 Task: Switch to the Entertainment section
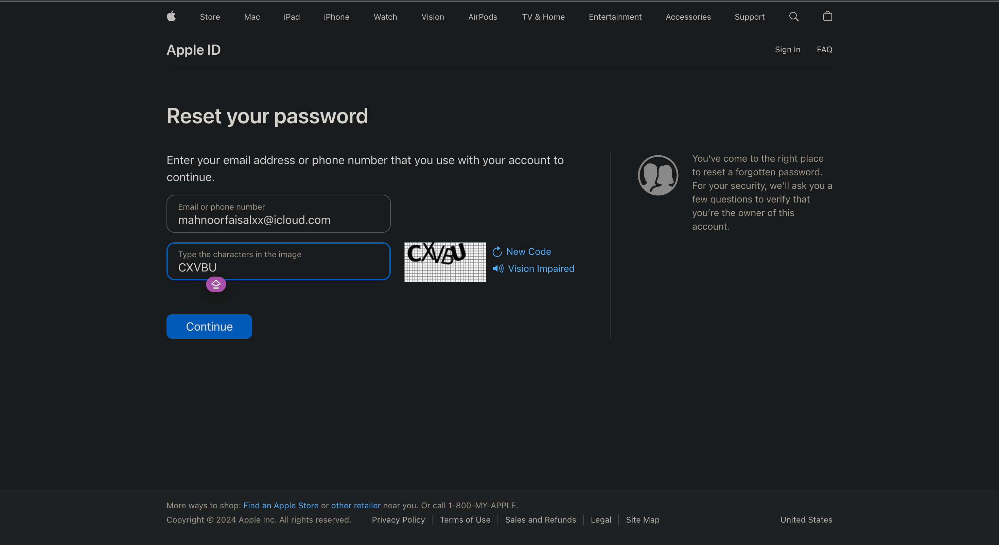[x=615, y=17]
